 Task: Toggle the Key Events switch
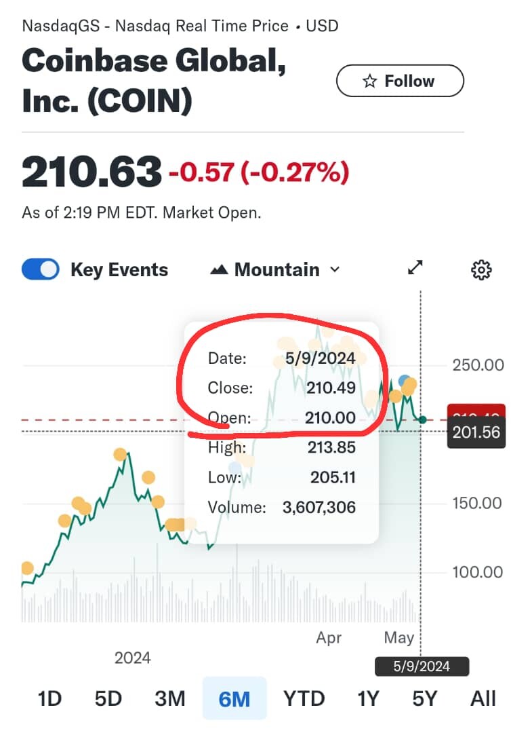click(41, 269)
